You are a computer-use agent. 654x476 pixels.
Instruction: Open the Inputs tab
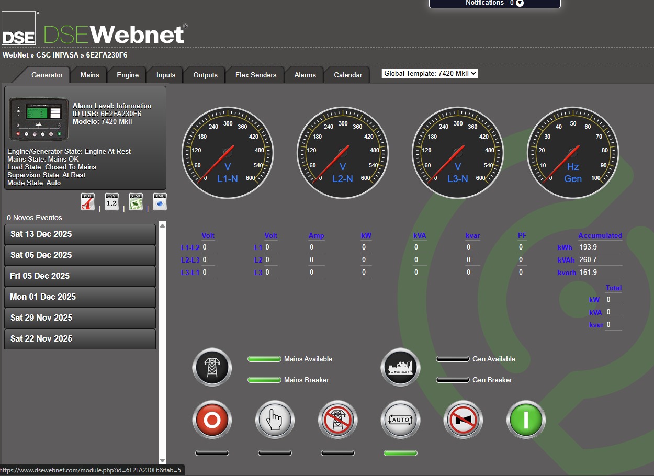166,75
